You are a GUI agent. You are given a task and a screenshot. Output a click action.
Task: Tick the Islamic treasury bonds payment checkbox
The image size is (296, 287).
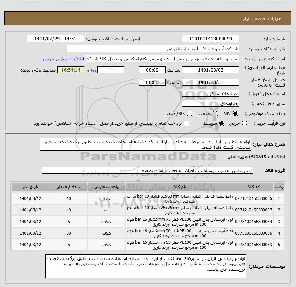pyautogui.click(x=186, y=123)
